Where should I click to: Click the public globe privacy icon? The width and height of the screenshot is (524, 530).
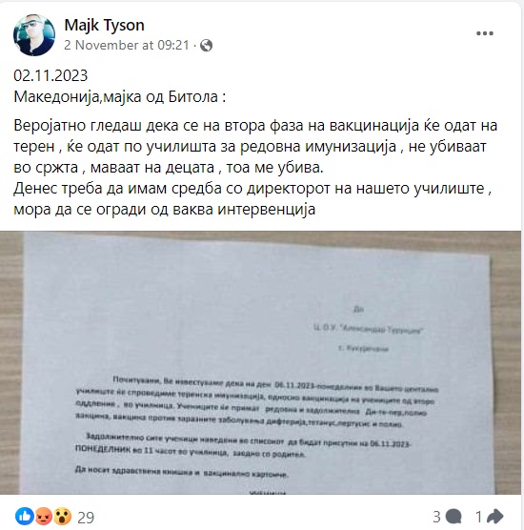[206, 46]
